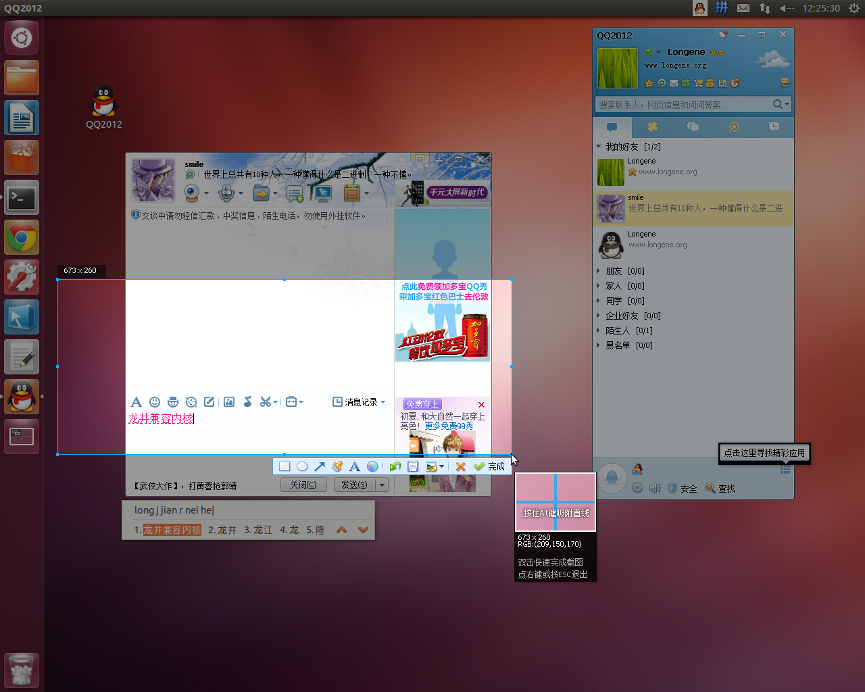Create a discussion group from chat toolbar
This screenshot has height=692, width=865.
pyautogui.click(x=295, y=194)
